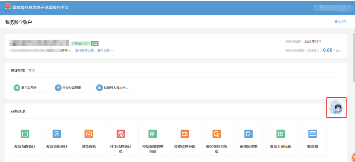Open 申请原税率 original tax rate icon
355x162 pixels.
[248, 134]
